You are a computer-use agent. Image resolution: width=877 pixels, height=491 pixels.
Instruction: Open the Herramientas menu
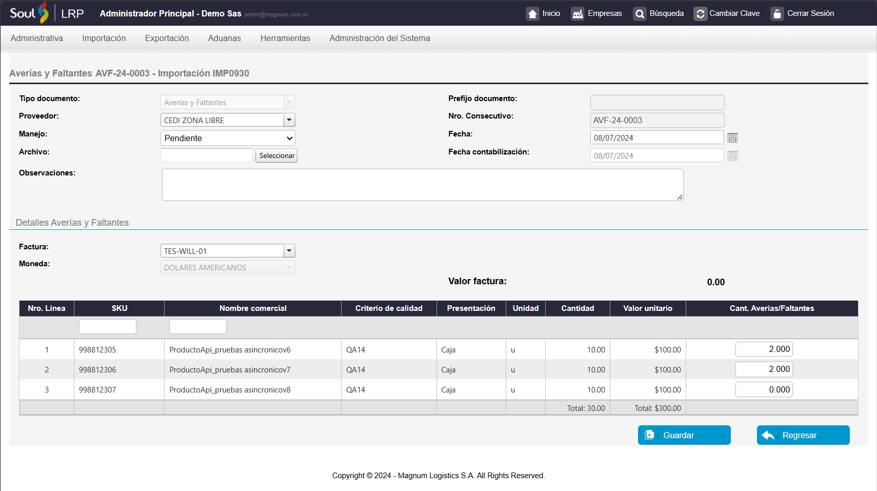pyautogui.click(x=285, y=38)
